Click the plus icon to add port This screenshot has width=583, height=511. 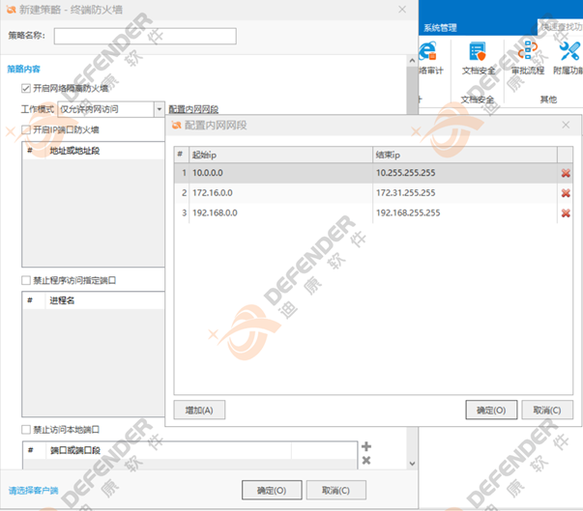(x=366, y=446)
